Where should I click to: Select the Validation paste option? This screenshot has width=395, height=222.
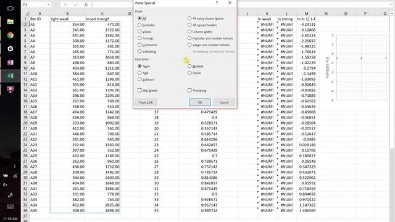point(147,51)
